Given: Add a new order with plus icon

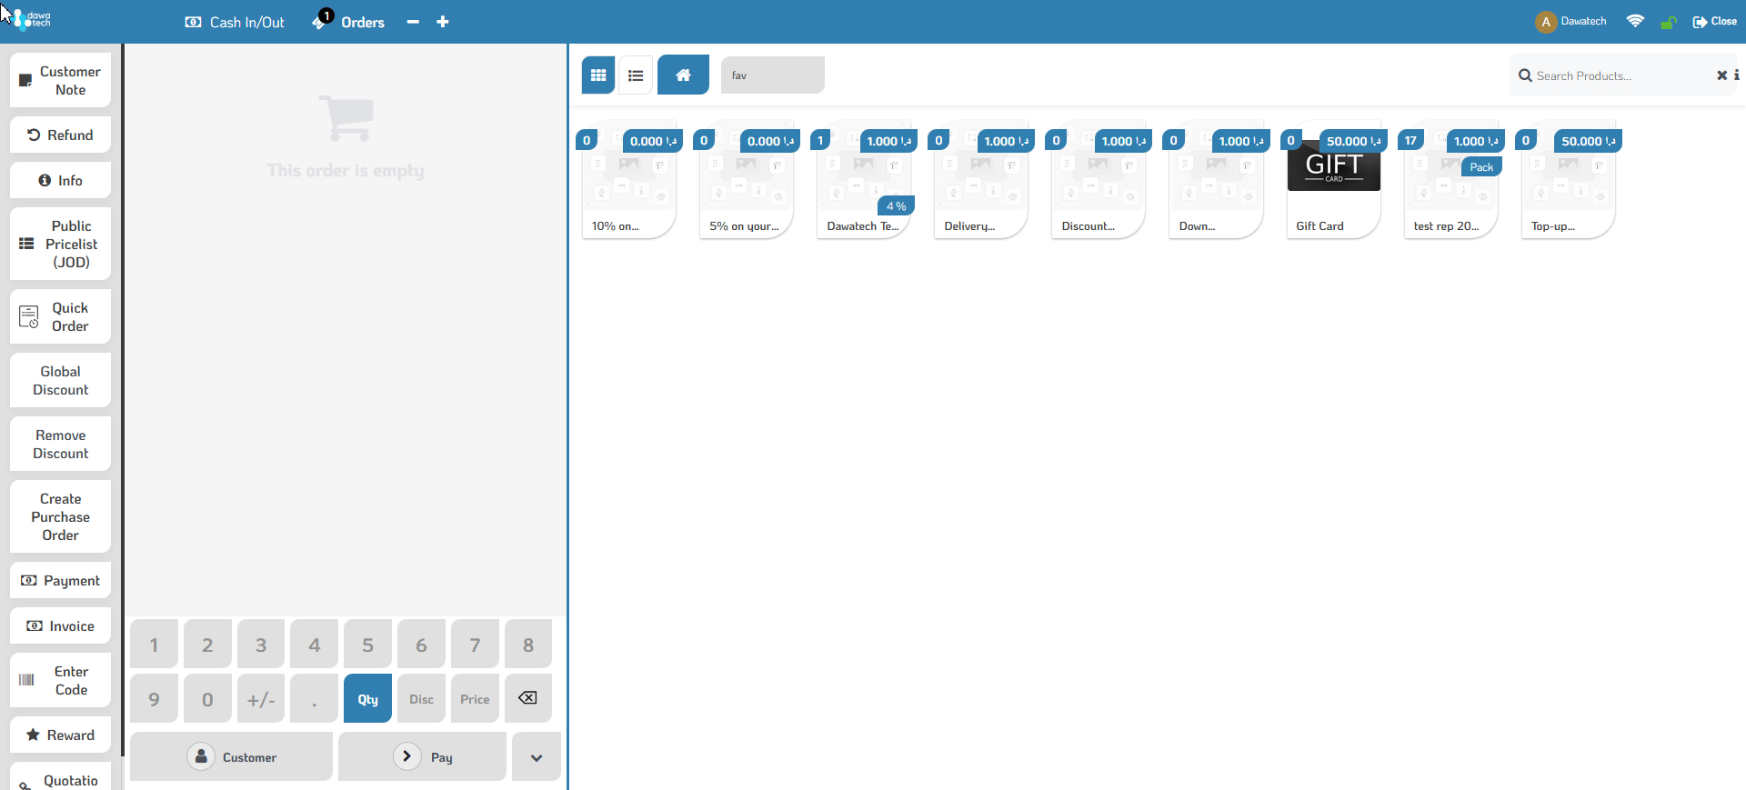Looking at the screenshot, I should [443, 22].
